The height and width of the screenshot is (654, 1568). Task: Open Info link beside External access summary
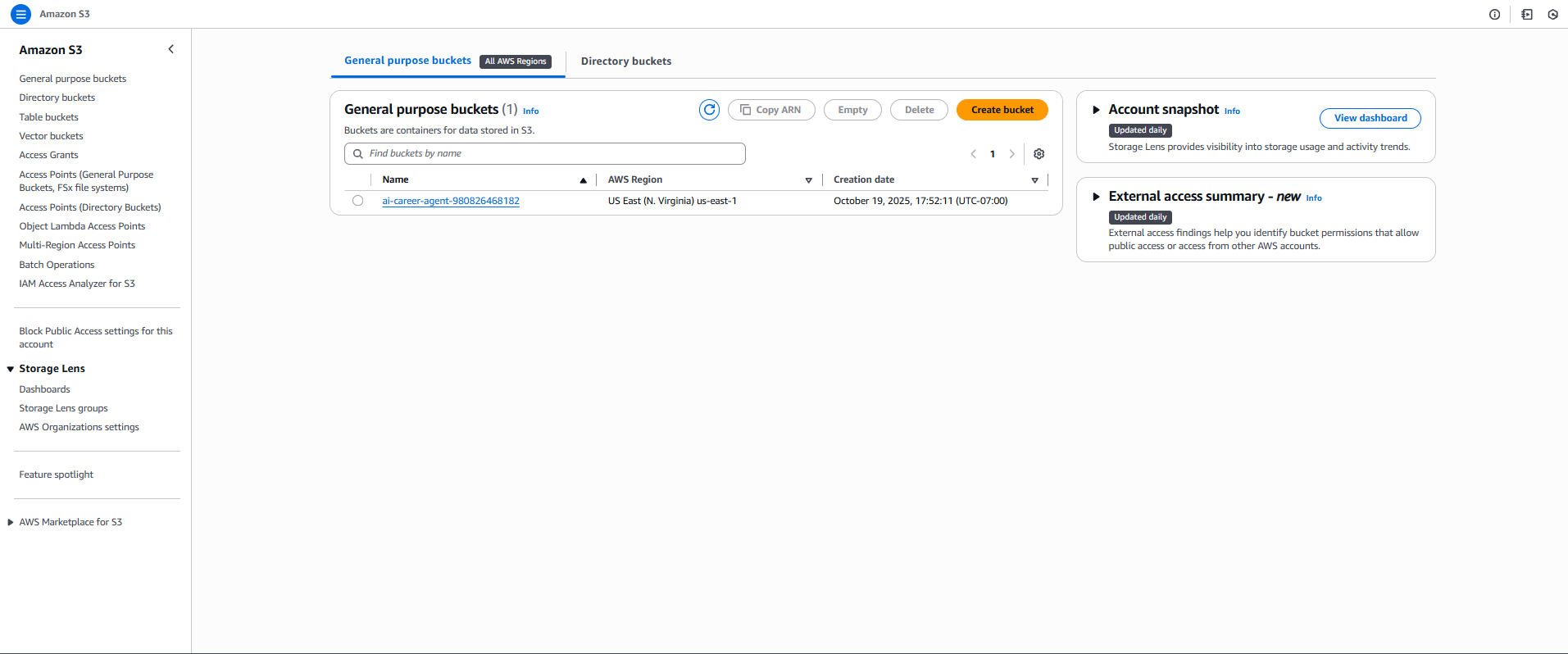tap(1313, 198)
